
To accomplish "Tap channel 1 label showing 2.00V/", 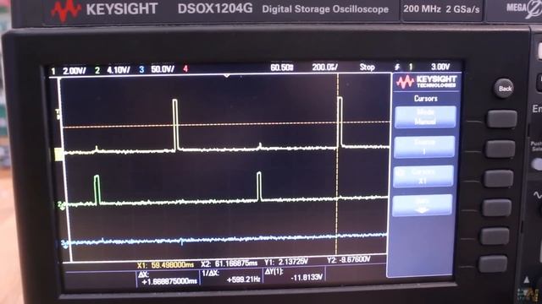I will 69,71.
